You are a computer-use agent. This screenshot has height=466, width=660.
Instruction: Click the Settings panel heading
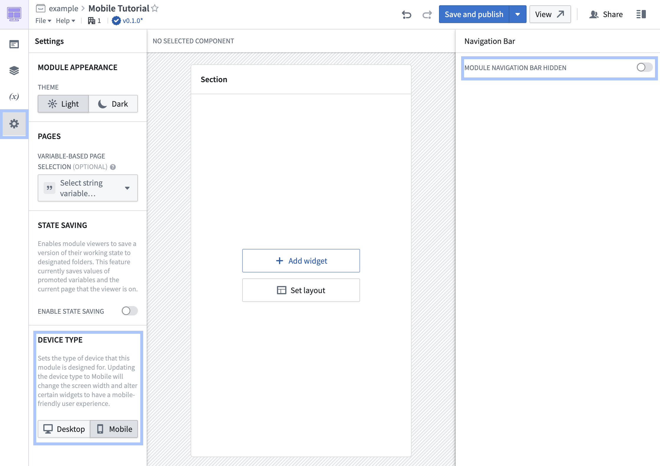tap(49, 41)
